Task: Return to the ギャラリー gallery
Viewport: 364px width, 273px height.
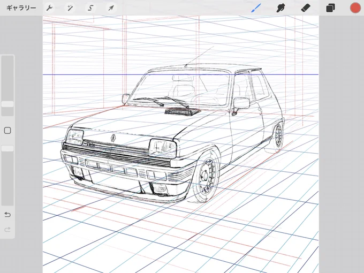Action: [21, 8]
